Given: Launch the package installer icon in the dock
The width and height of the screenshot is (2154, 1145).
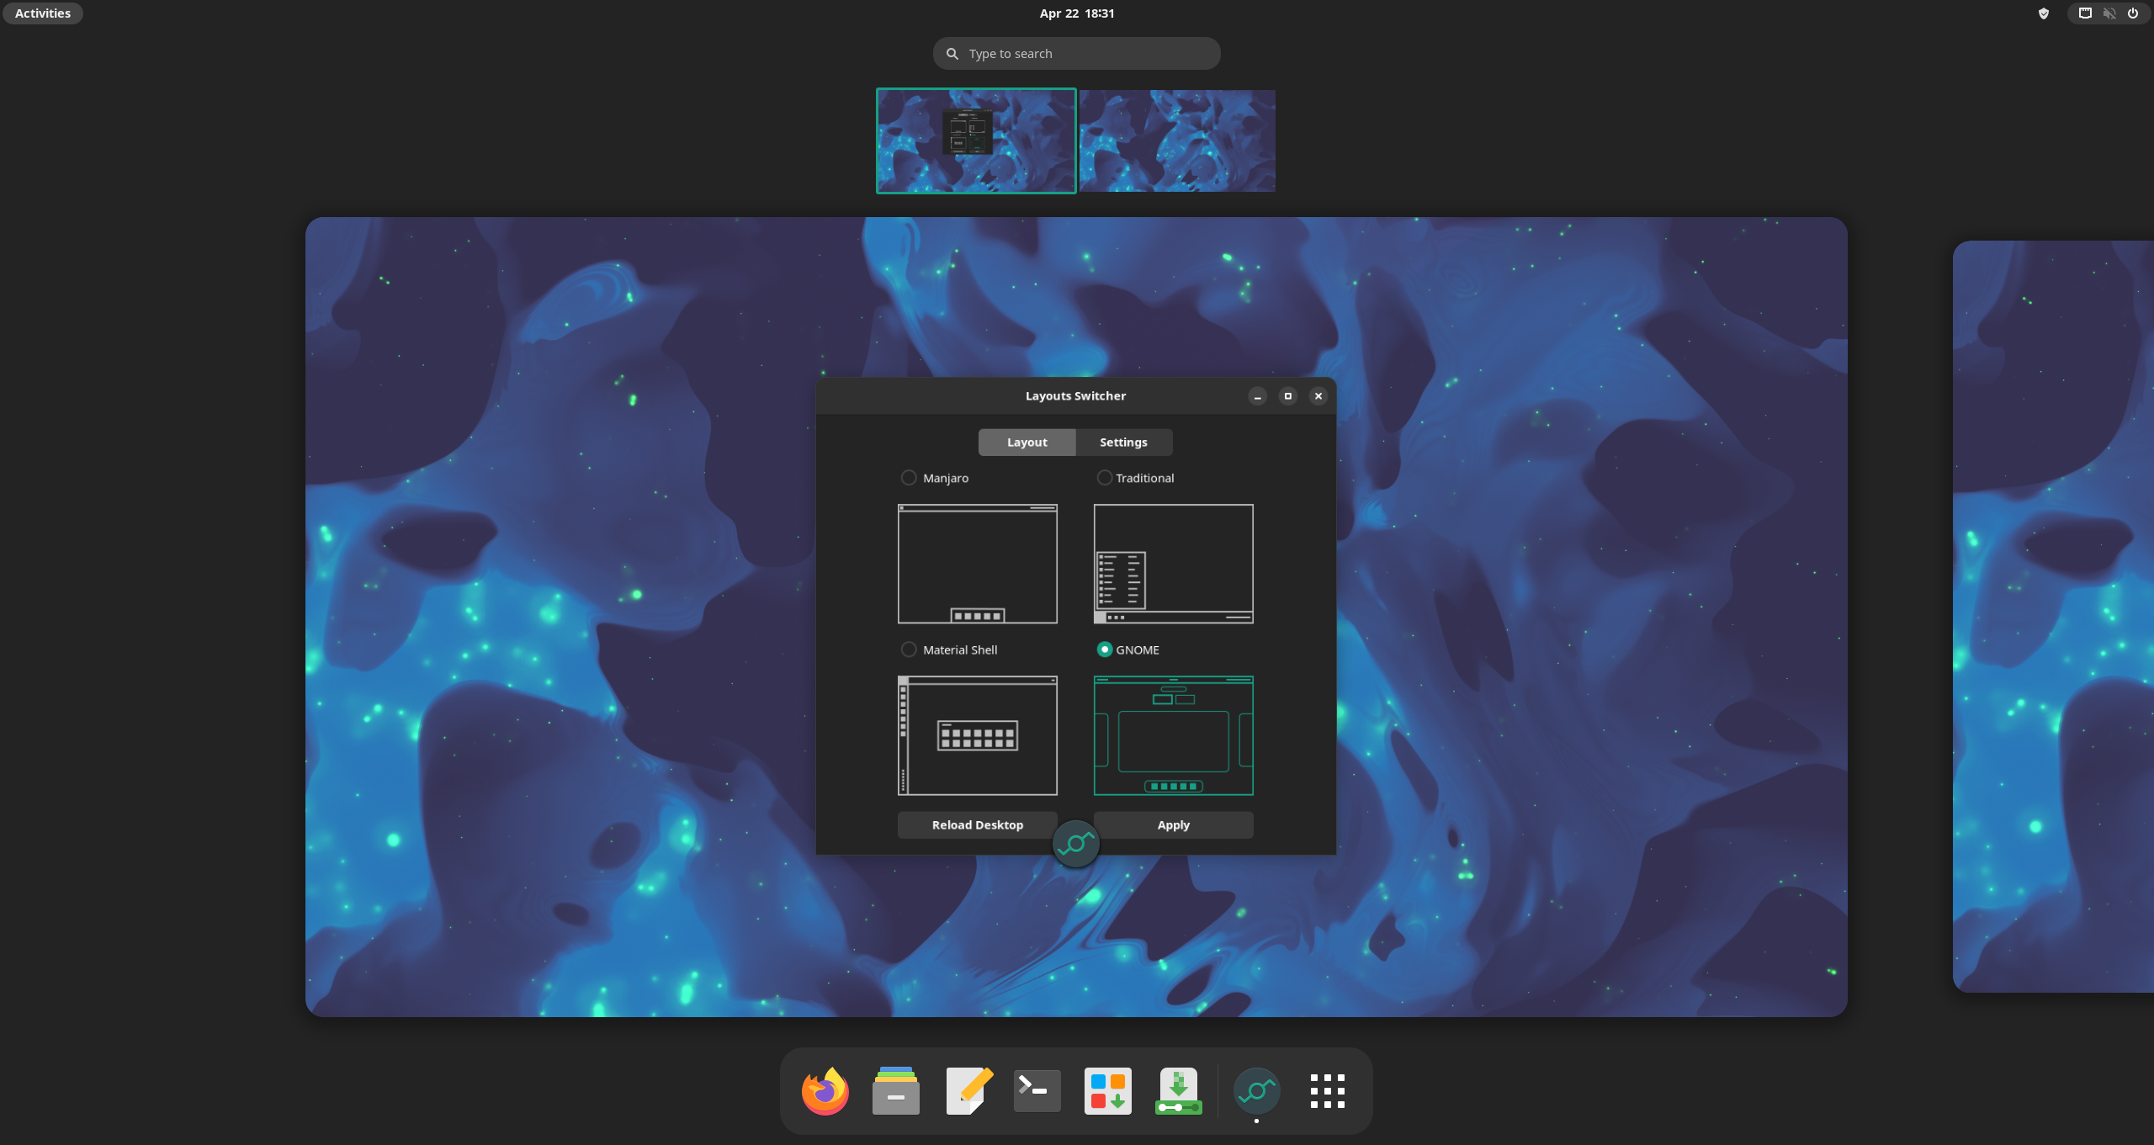Looking at the screenshot, I should [x=1178, y=1090].
